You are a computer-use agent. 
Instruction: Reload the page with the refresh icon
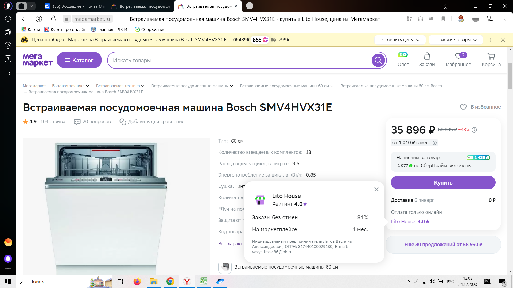[53, 19]
